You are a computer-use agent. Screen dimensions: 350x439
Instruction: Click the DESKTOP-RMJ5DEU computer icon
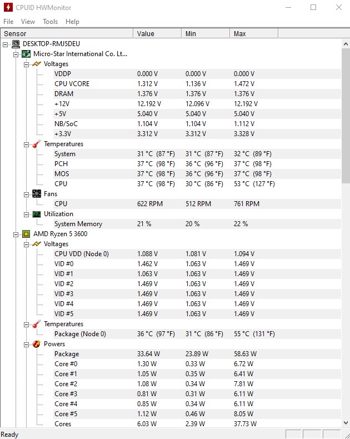click(16, 44)
